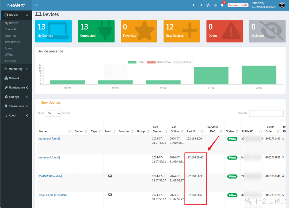Open the Tmall-Genie device link
This screenshot has width=289, height=208.
click(x=52, y=195)
